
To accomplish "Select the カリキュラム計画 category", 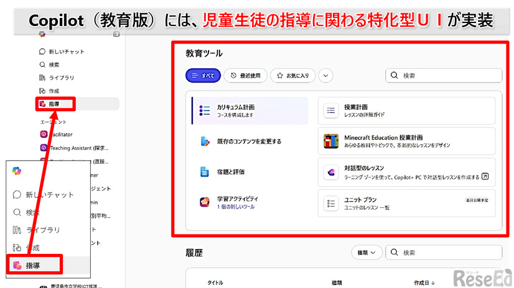I will pos(250,110).
